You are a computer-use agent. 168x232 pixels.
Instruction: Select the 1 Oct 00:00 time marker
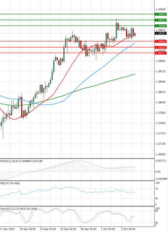[108, 228]
